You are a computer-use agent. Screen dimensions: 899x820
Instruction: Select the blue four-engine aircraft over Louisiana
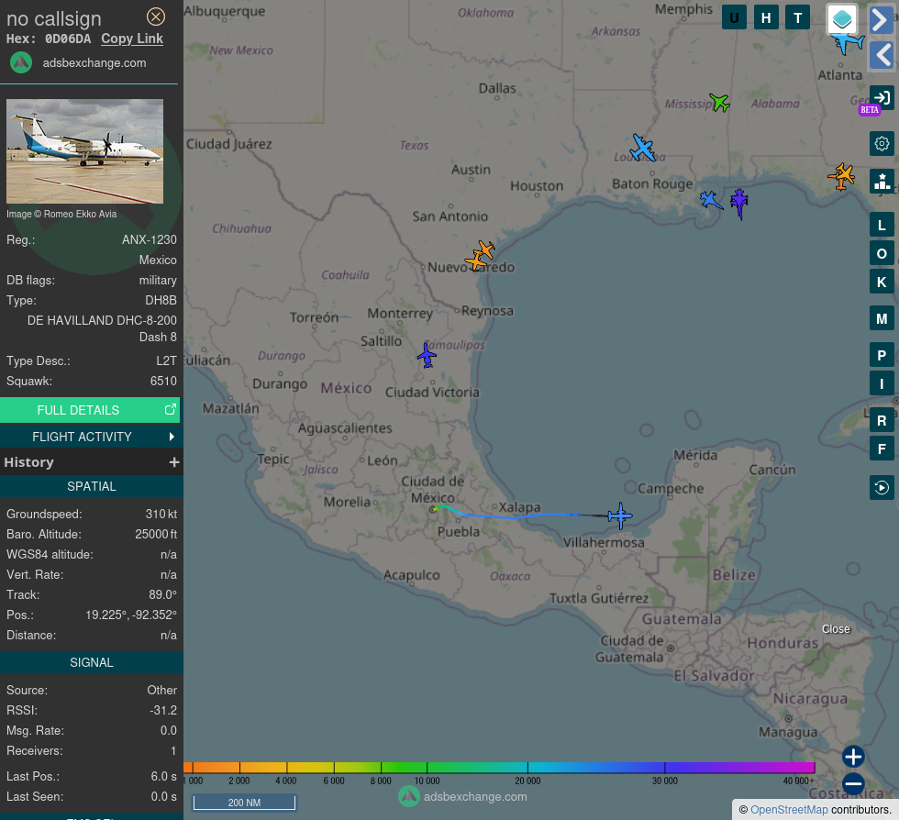[x=643, y=148]
